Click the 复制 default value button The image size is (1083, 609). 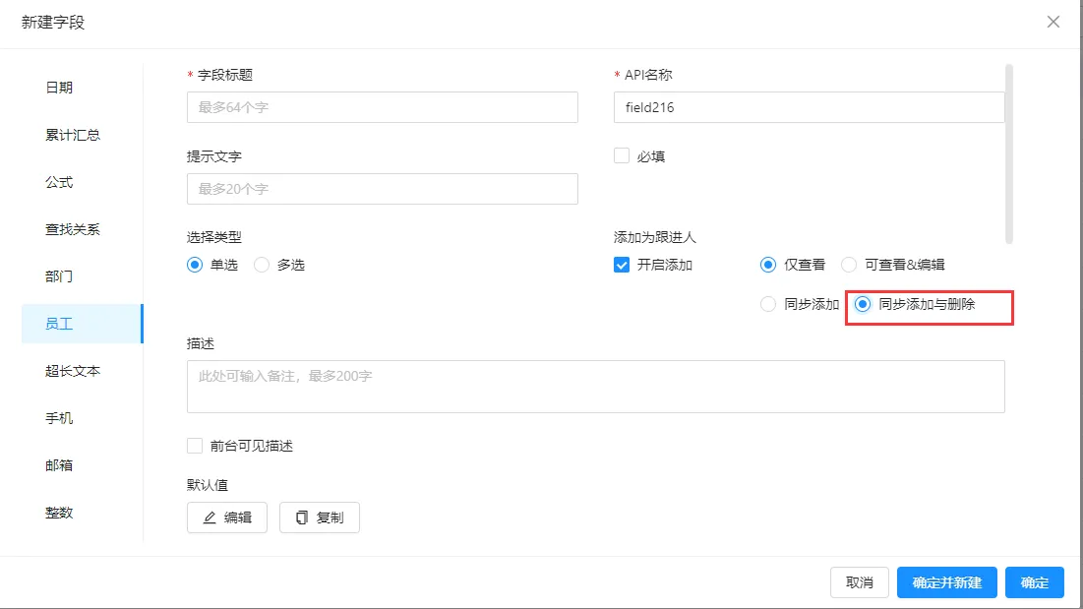click(320, 518)
